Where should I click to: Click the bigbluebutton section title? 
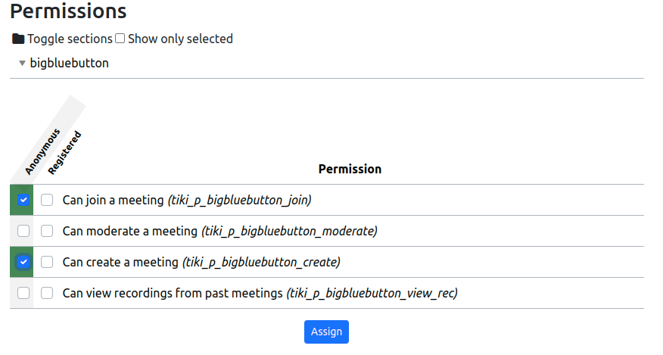click(70, 63)
